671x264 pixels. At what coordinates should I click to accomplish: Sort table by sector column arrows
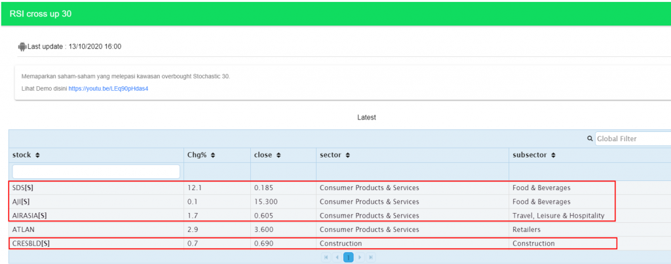click(347, 156)
